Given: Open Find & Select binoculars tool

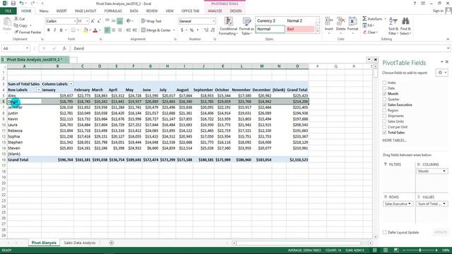Looking at the screenshot, I should tap(405, 26).
